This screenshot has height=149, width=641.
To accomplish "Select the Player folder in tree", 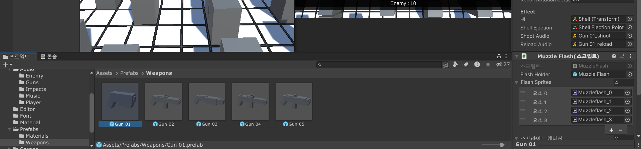I will (30, 103).
